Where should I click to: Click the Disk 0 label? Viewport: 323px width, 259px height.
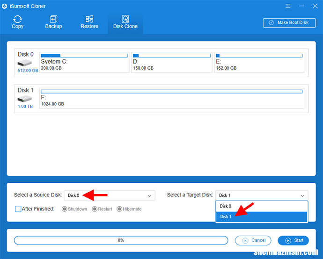[26, 54]
